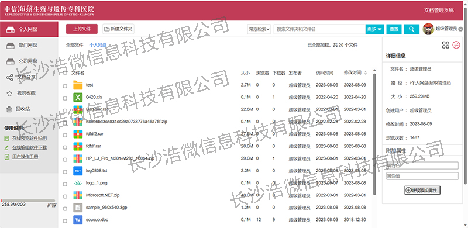Click the trash icon beside 回收站
468x228 pixels.
coord(9,109)
